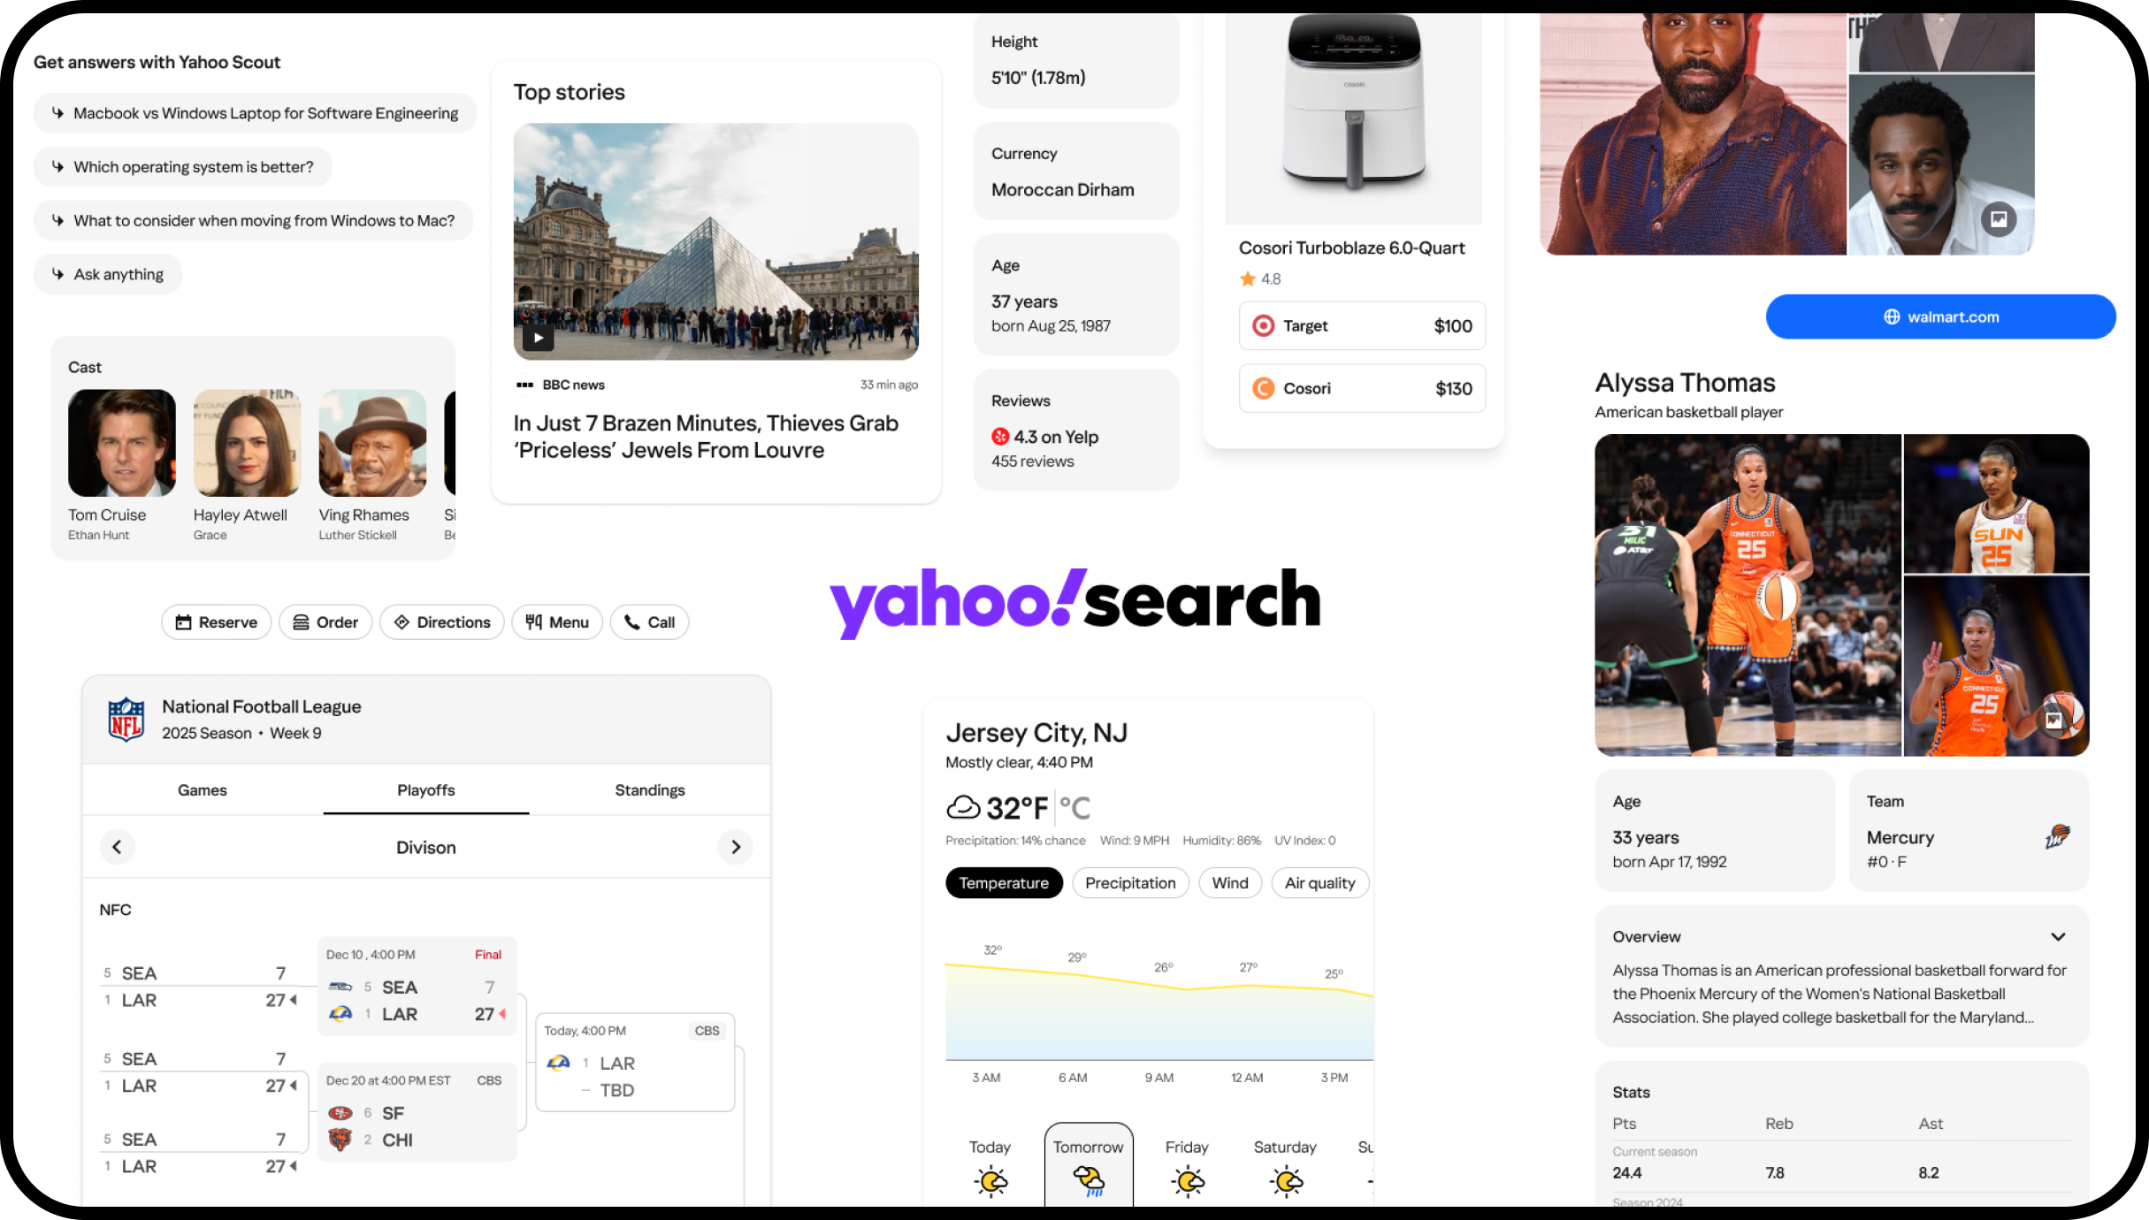Click the Yelp icon next to the rating

point(1000,436)
